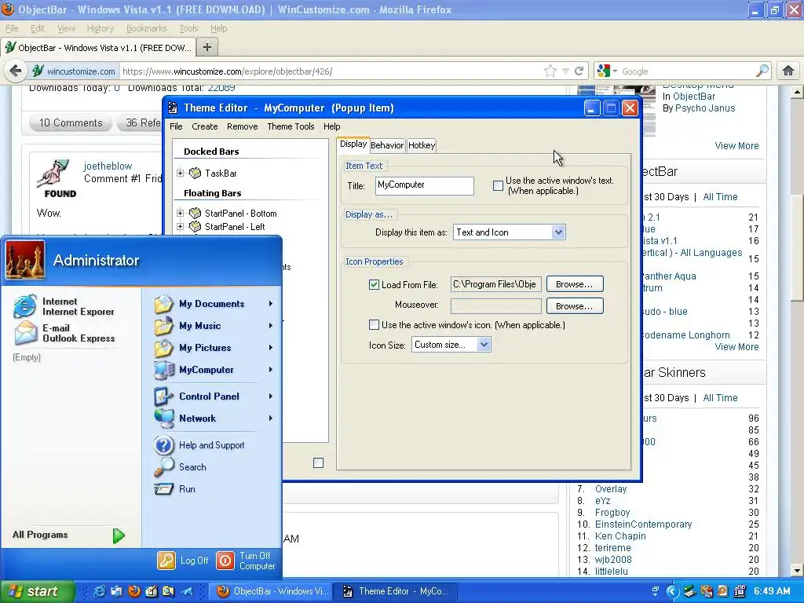
Task: Click All Time link above top downloads list
Action: [720, 197]
